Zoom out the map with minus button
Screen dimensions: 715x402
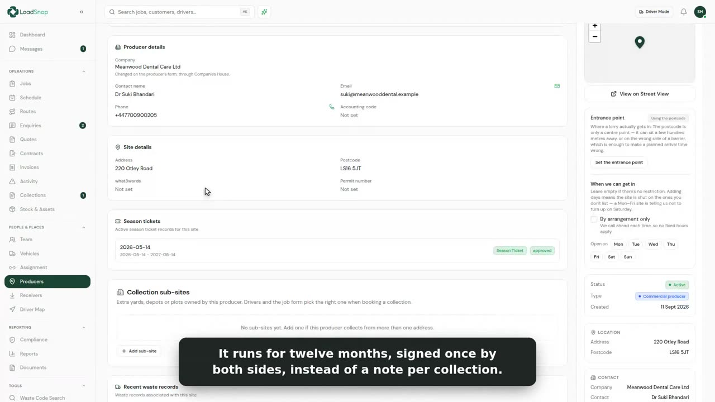click(595, 37)
